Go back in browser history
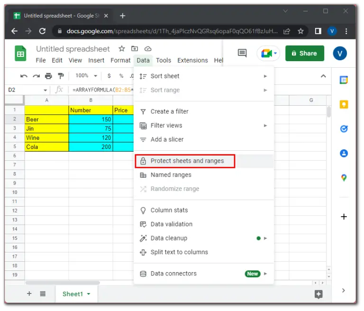 [x=14, y=31]
